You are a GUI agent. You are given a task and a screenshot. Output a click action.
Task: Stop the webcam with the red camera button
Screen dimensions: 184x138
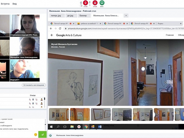click(x=95, y=3)
